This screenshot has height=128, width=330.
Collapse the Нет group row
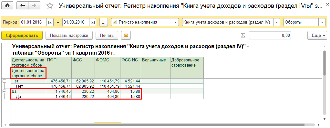(x=4, y=81)
